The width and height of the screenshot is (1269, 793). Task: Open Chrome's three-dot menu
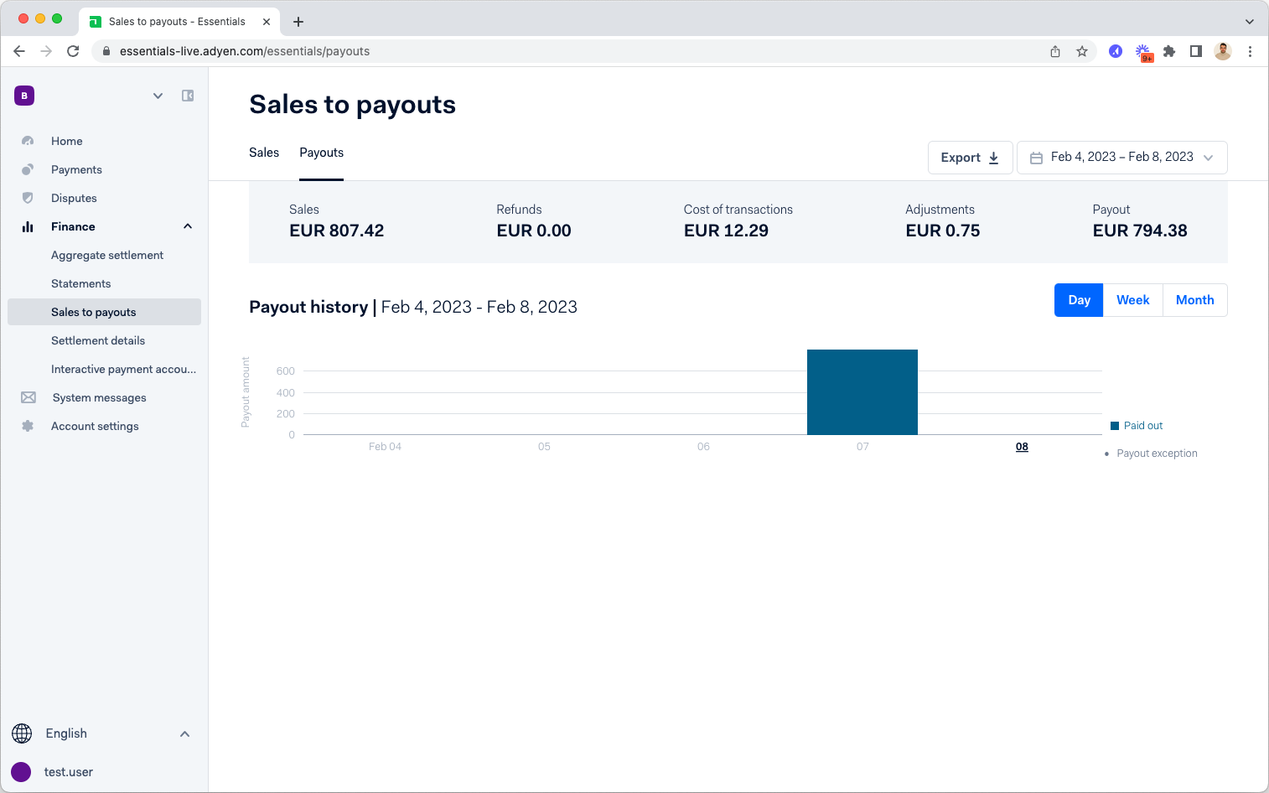[x=1250, y=51]
